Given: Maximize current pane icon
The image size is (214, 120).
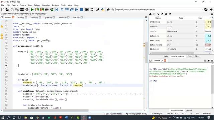Looking at the screenshot, I should (x=87, y=10).
